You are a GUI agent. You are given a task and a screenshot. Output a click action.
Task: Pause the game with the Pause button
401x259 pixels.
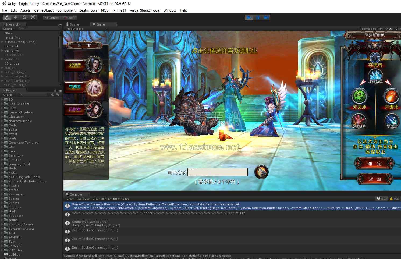coord(258,17)
